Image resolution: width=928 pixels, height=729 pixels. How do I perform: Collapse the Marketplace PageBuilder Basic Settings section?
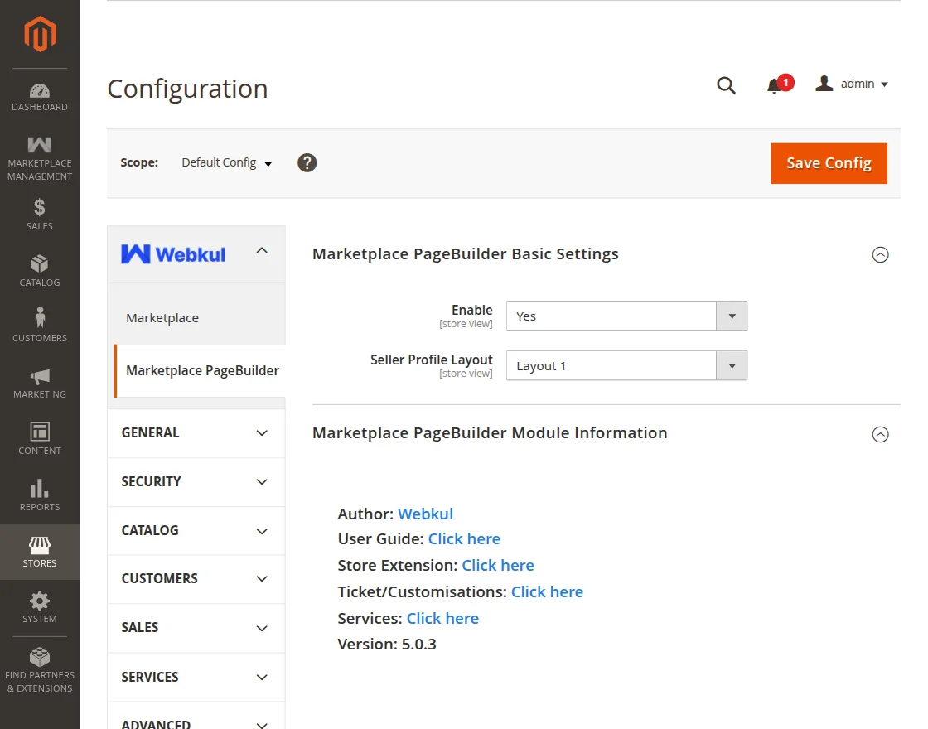[880, 254]
